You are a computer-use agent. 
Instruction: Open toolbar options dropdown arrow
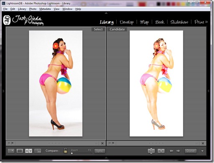point(202,151)
